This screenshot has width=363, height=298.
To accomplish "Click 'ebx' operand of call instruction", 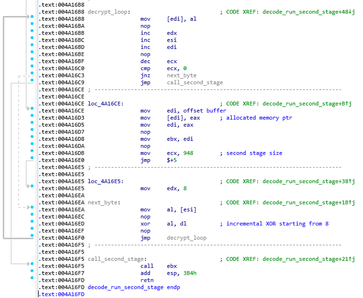I will [172, 266].
